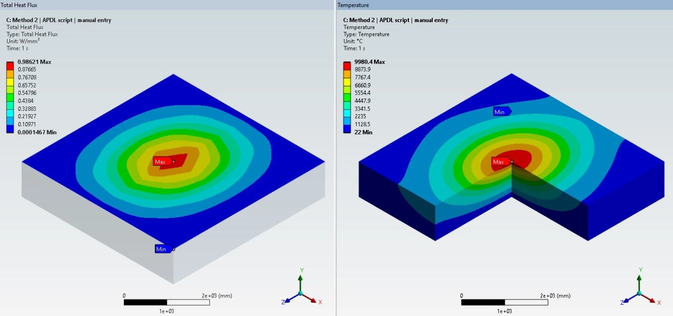Click the temperature legend value 5554.4
The height and width of the screenshot is (316, 673).
point(362,93)
